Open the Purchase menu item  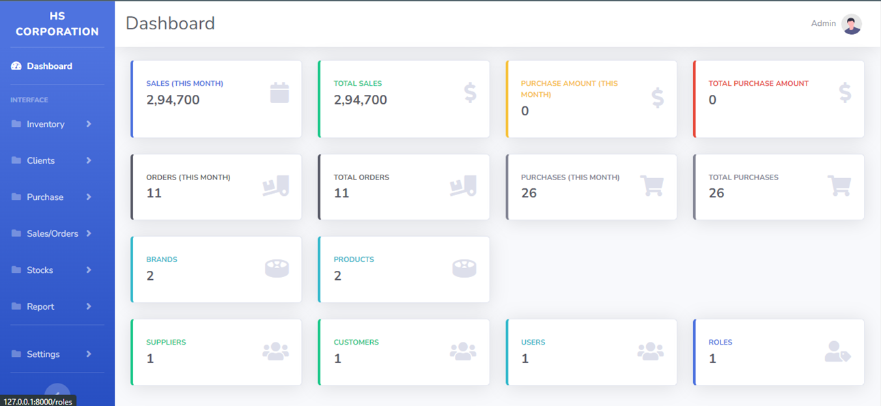point(57,197)
